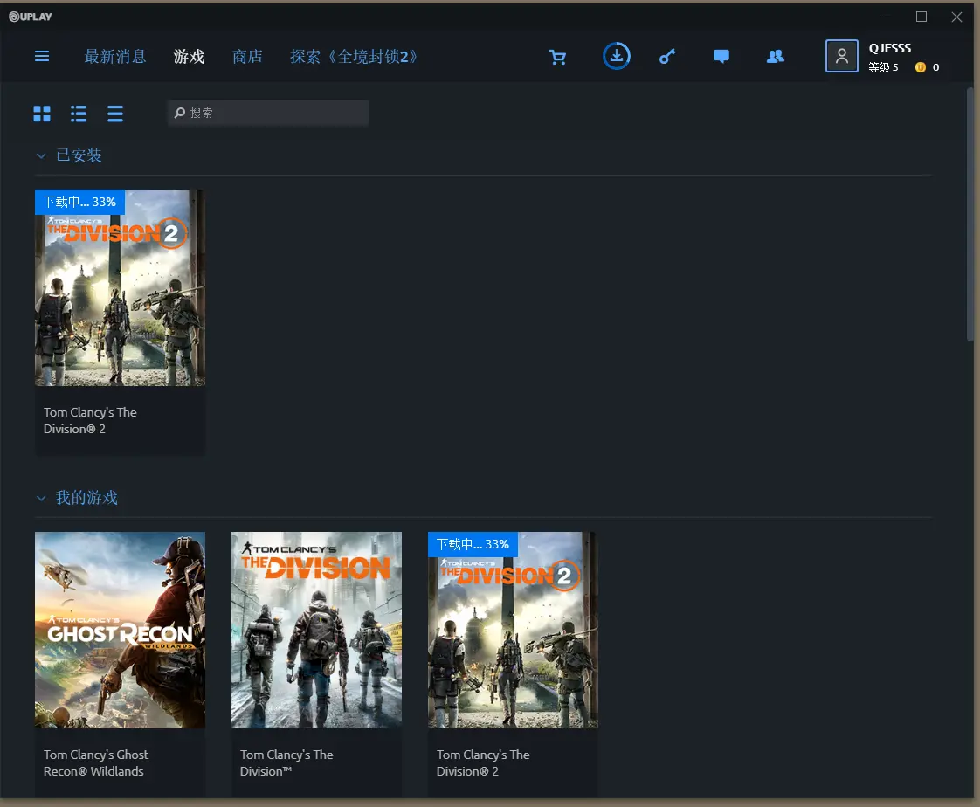Viewport: 980px width, 807px height.
Task: Select the 游戏 tab
Action: pos(189,57)
